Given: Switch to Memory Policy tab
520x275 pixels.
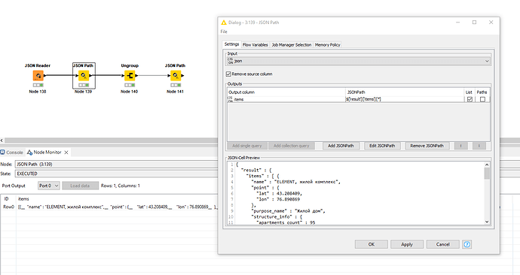Looking at the screenshot, I should [x=327, y=44].
